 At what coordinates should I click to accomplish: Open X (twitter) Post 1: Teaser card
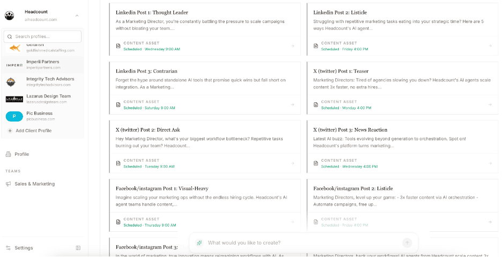[x=402, y=88]
